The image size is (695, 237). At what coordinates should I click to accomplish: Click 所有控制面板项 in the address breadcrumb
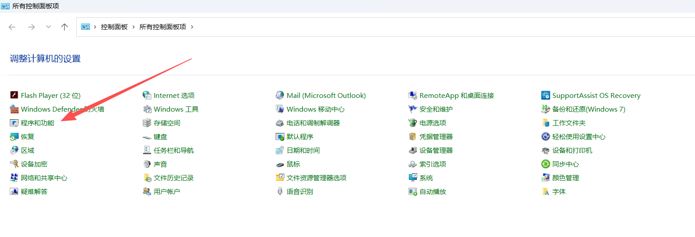pos(163,27)
